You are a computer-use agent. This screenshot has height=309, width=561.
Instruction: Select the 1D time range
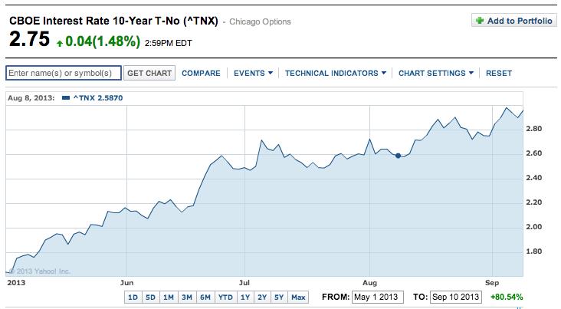coord(133,297)
